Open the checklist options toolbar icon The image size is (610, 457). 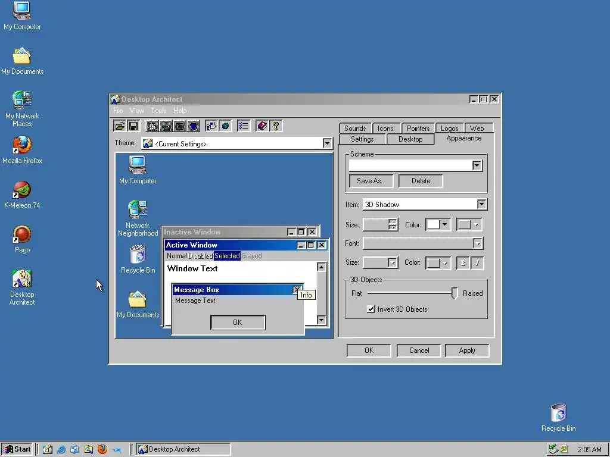click(244, 126)
